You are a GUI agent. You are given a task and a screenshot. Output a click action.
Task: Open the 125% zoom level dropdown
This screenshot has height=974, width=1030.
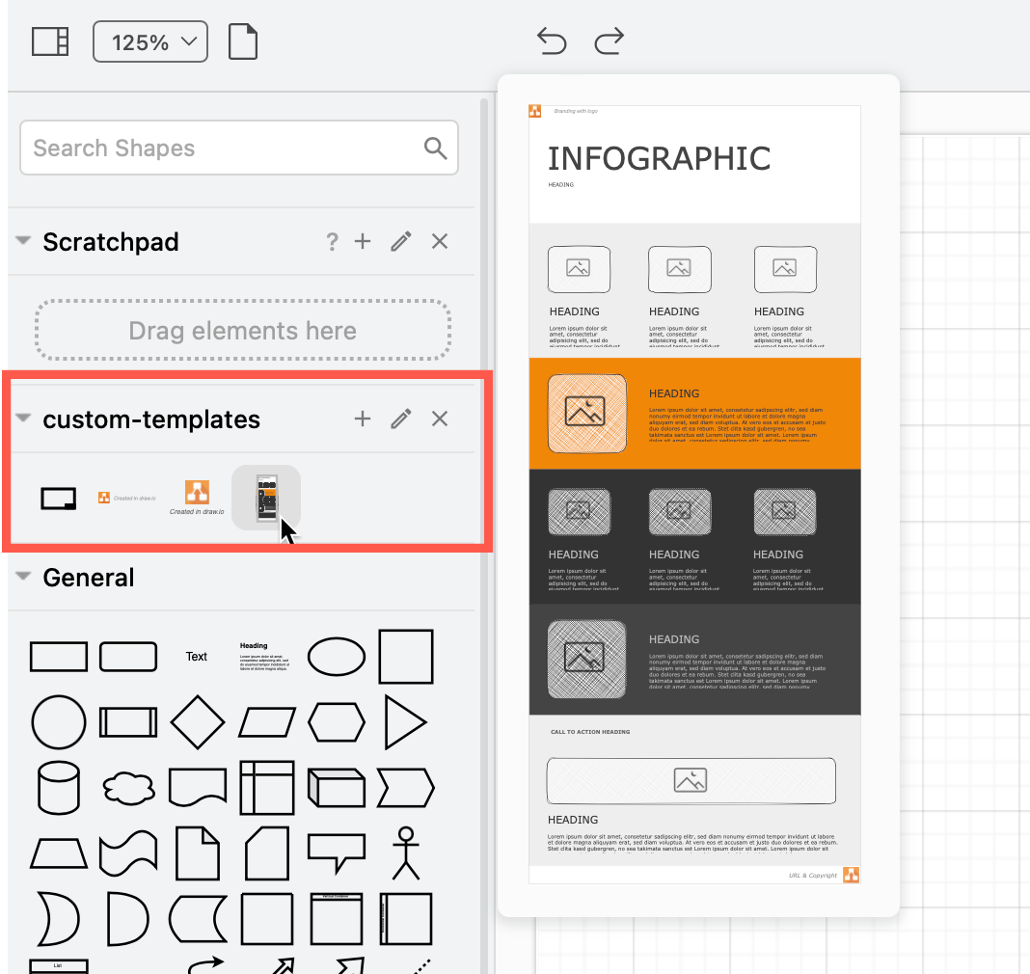click(x=149, y=41)
